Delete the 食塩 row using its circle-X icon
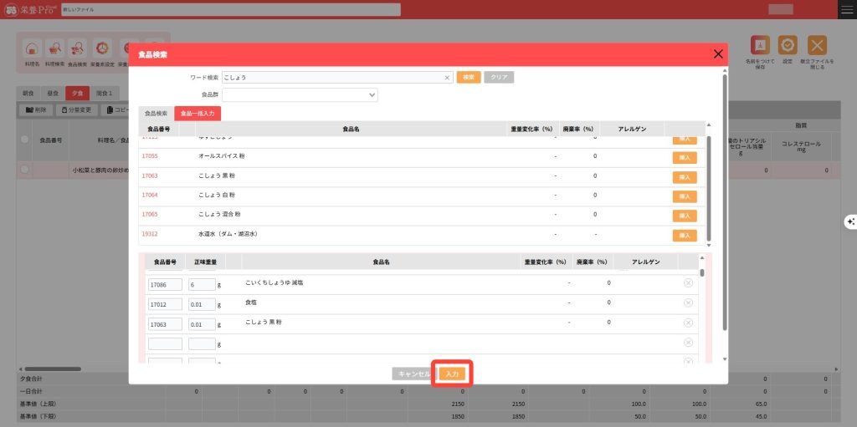Viewport: 857px width, 427px height. coord(688,303)
